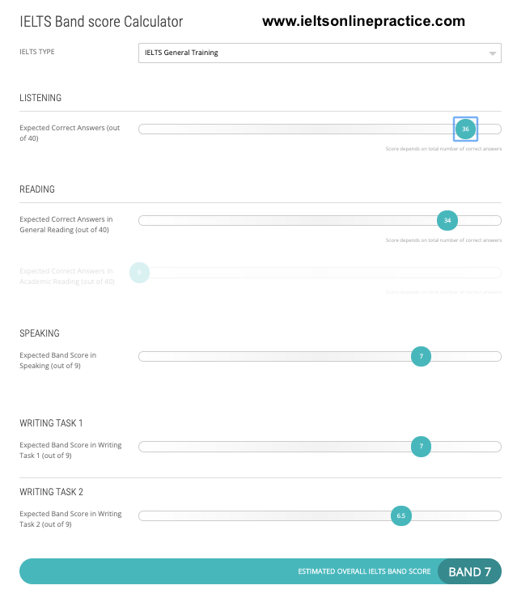Click the SPEAKING section heading
Image resolution: width=517 pixels, height=598 pixels.
coord(40,333)
